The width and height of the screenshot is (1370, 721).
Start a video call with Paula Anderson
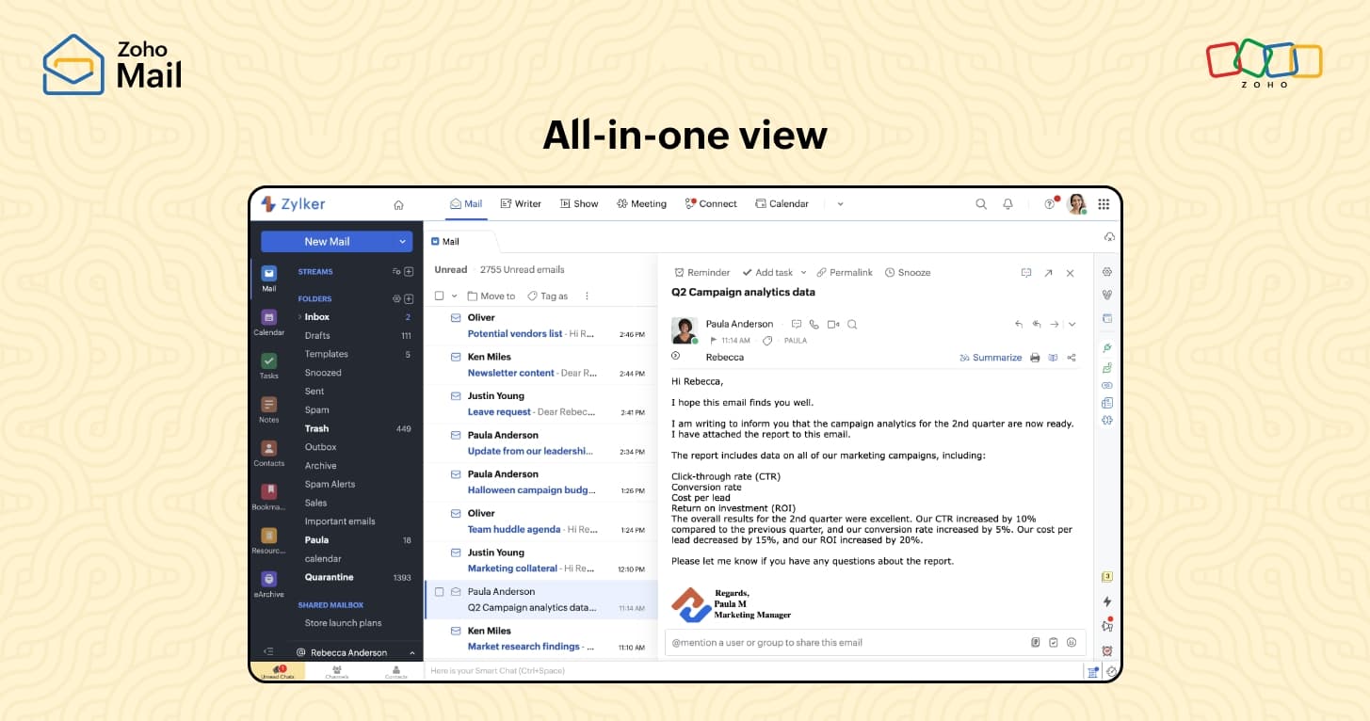click(834, 324)
